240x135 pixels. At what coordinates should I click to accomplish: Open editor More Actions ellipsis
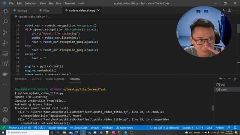[235, 10]
